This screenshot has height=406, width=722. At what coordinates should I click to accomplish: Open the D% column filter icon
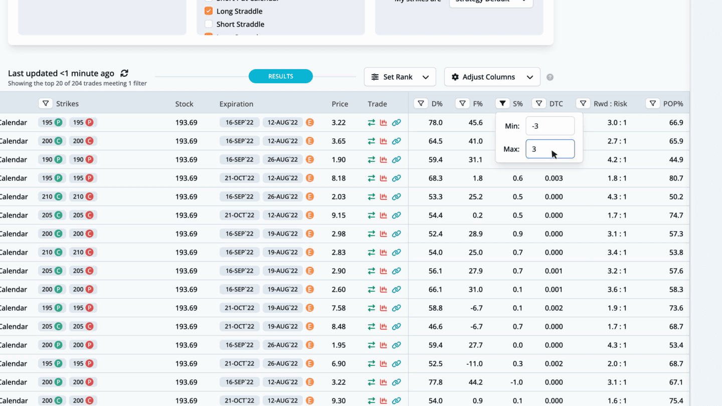point(421,103)
